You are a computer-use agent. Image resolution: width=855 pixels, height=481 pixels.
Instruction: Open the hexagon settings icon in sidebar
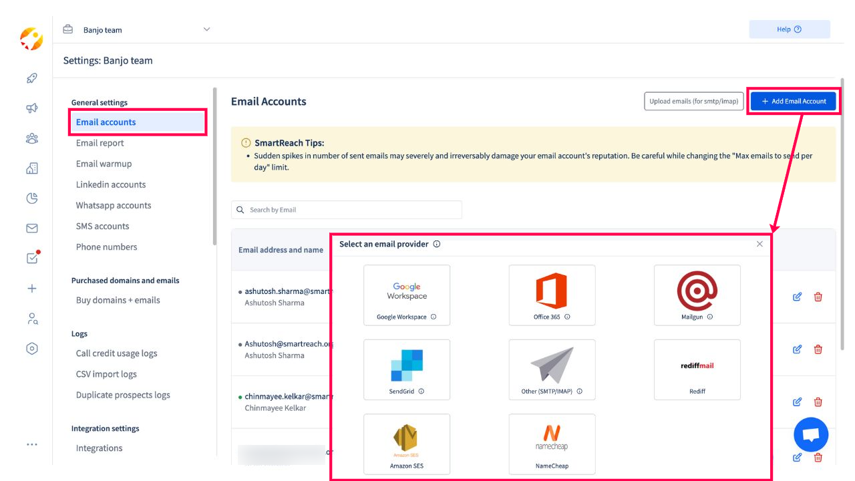[x=31, y=349]
